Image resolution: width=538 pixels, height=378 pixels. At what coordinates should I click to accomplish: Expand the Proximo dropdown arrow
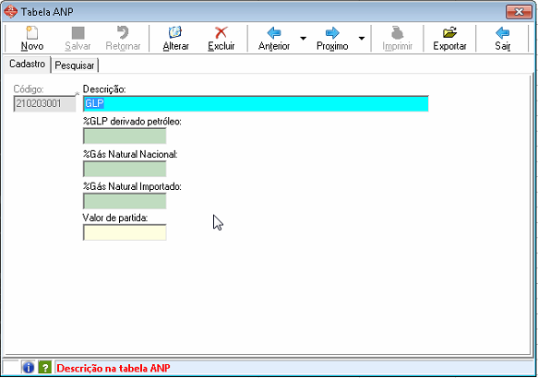coord(362,38)
